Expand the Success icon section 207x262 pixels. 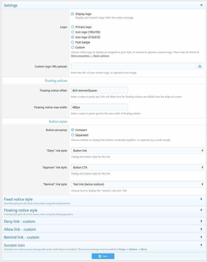(201, 245)
